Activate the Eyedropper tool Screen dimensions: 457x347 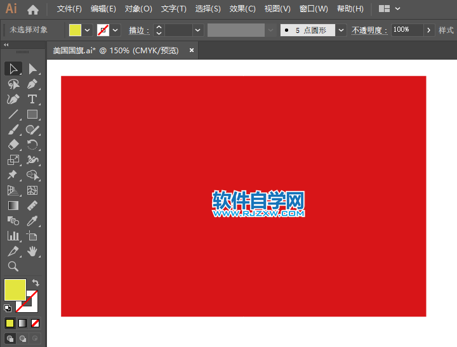(x=32, y=221)
